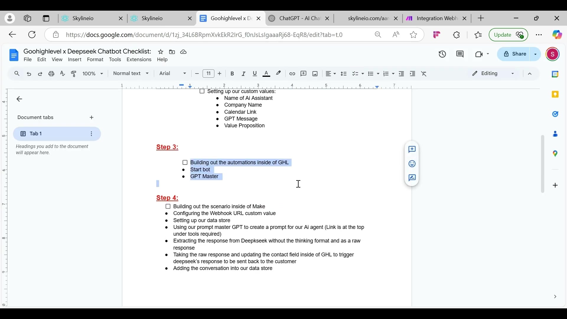The width and height of the screenshot is (567, 319).
Task: Open the Edit menu
Action: (42, 60)
